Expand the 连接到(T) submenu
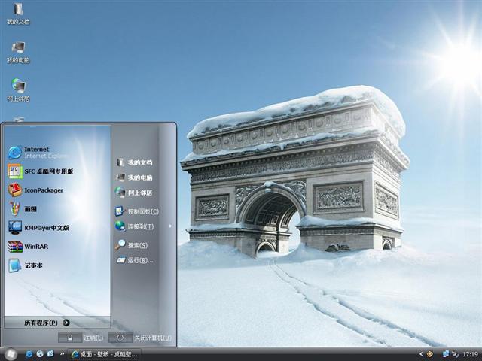This screenshot has width=482, height=361. coord(144,226)
